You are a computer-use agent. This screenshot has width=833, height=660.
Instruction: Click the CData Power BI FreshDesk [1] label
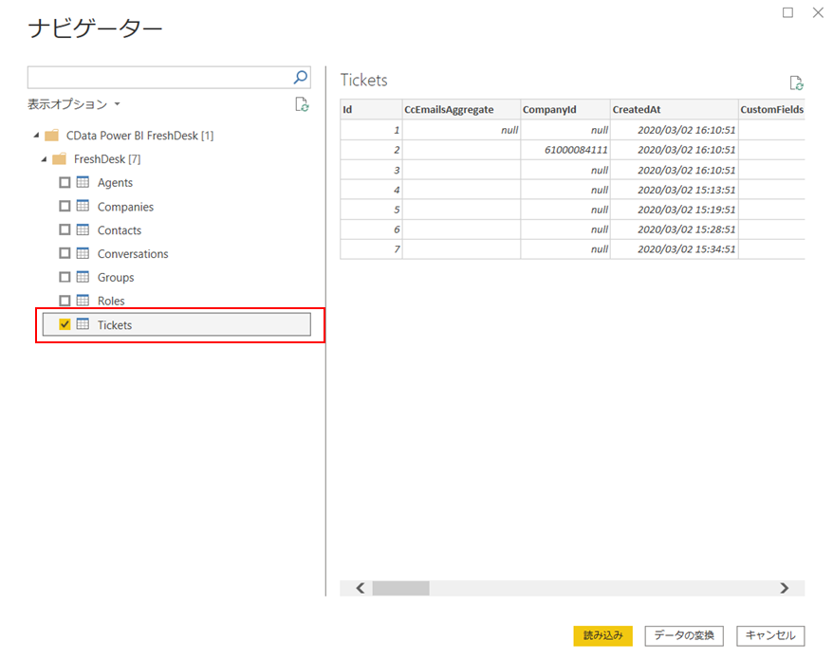click(x=139, y=136)
